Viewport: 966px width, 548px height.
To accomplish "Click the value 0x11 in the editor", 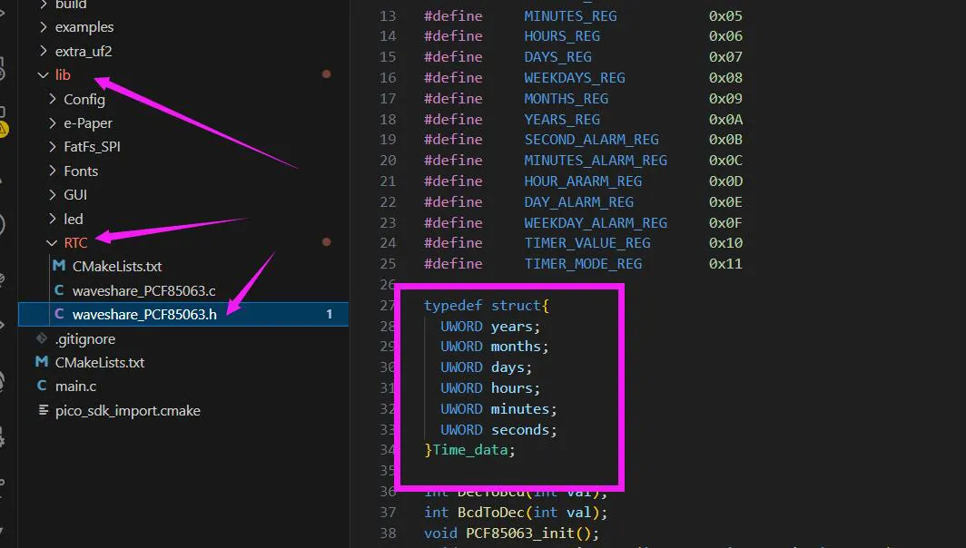I will pyautogui.click(x=725, y=263).
